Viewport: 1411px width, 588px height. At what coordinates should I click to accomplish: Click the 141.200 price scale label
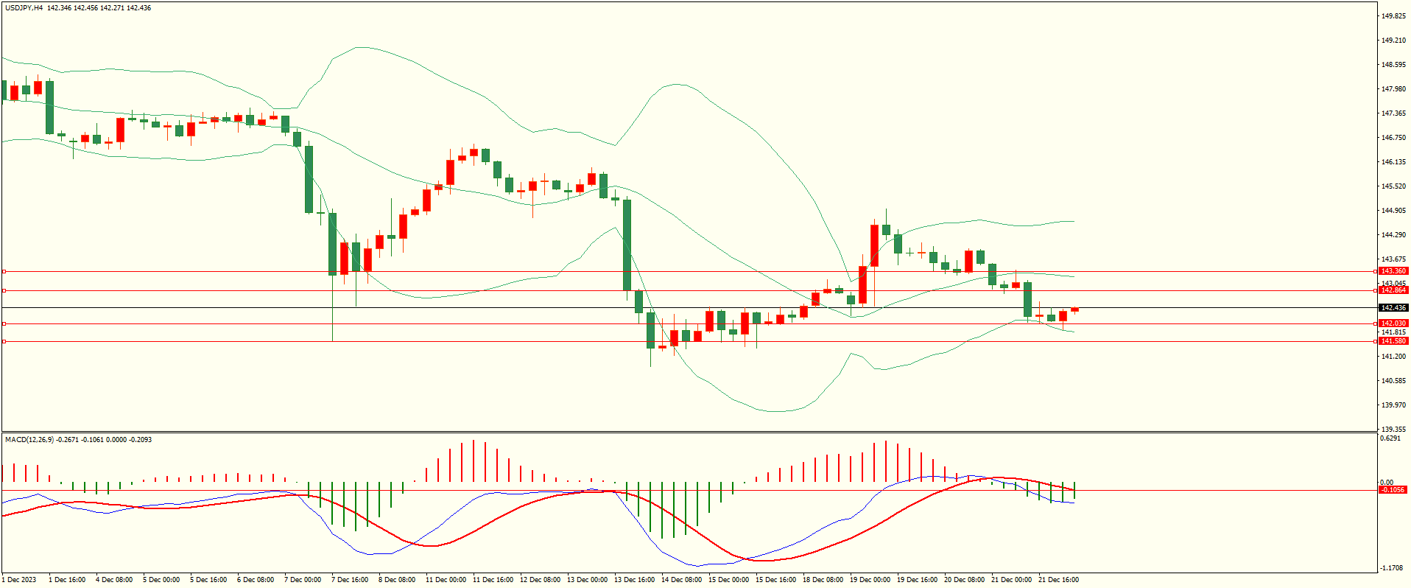1393,357
